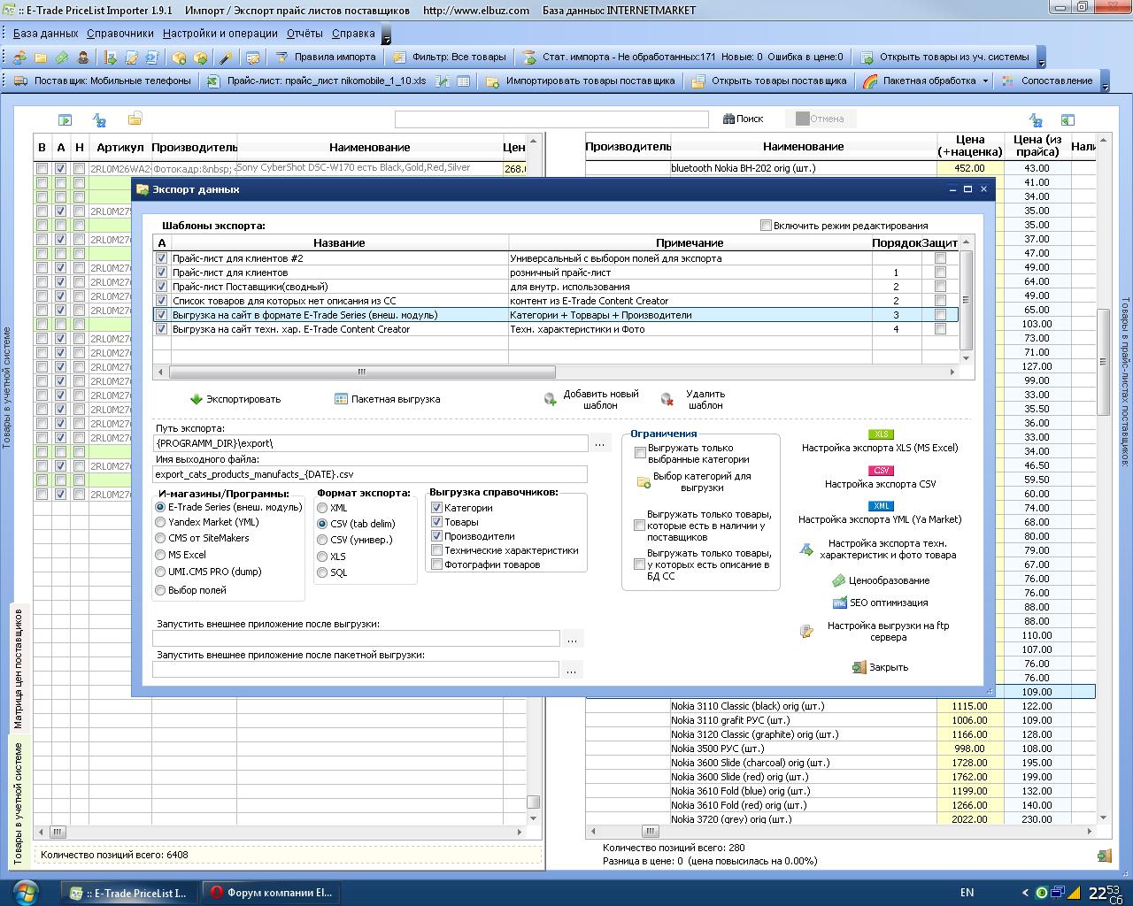Image resolution: width=1133 pixels, height=906 pixels.
Task: Click the Прайс-лист Excel file toolbar item
Action: click(316, 81)
